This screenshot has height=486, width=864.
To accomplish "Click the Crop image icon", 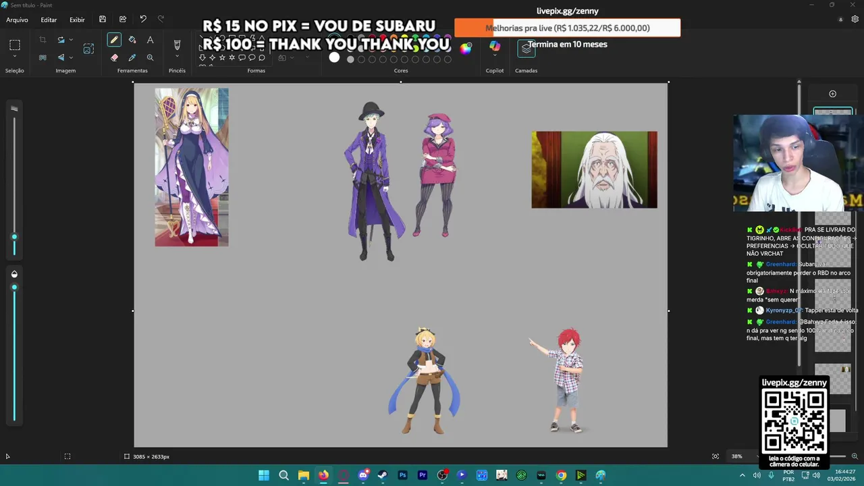I will [43, 40].
